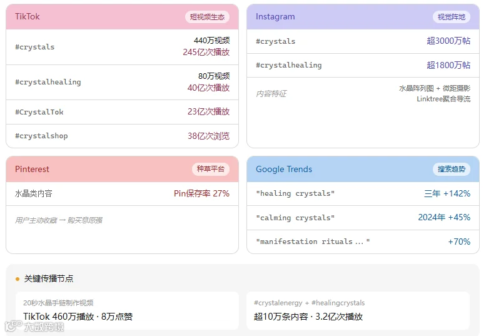
Task: Select the Pinterest card title
Action: (32, 169)
